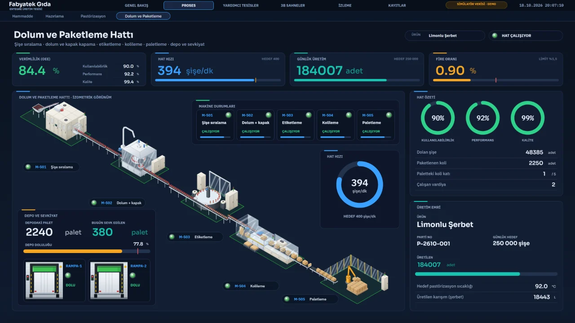Image resolution: width=575 pixels, height=323 pixels.
Task: Click the RAMPA-1 loading dock icon
Action: pyautogui.click(x=44, y=281)
